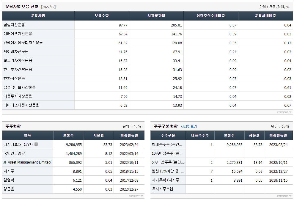
Task: Click 항목 column header in 주주현황
Action: tap(28, 135)
